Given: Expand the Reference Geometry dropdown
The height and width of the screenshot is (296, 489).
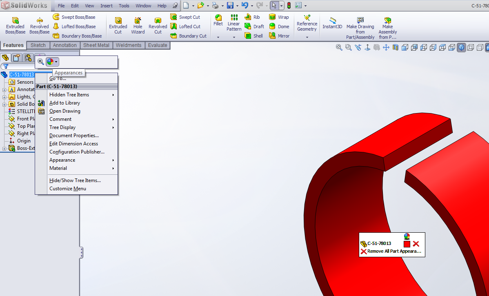Looking at the screenshot, I should tap(307, 37).
